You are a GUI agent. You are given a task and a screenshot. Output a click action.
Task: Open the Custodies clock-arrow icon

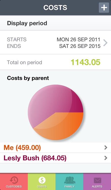coord(14,180)
